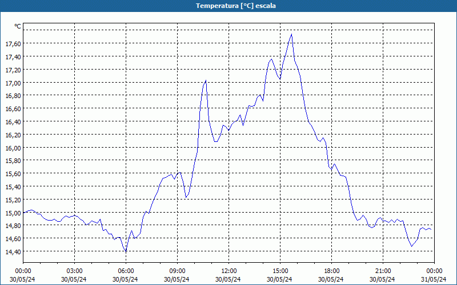Screen dimensions: 457x285
Task: Pick the 16,80 y-axis label
Action: coord(13,96)
